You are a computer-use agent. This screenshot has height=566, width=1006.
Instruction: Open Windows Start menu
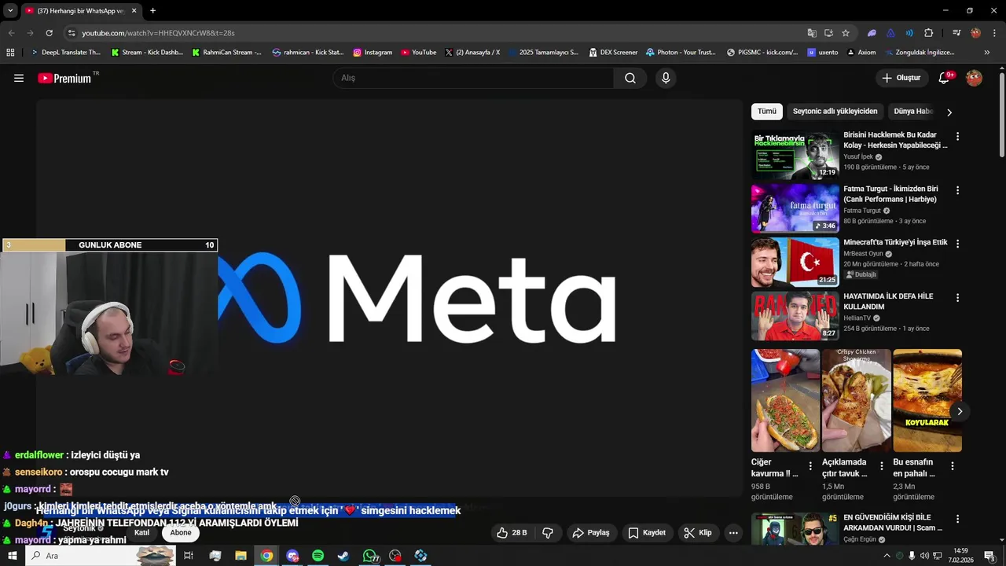point(12,556)
